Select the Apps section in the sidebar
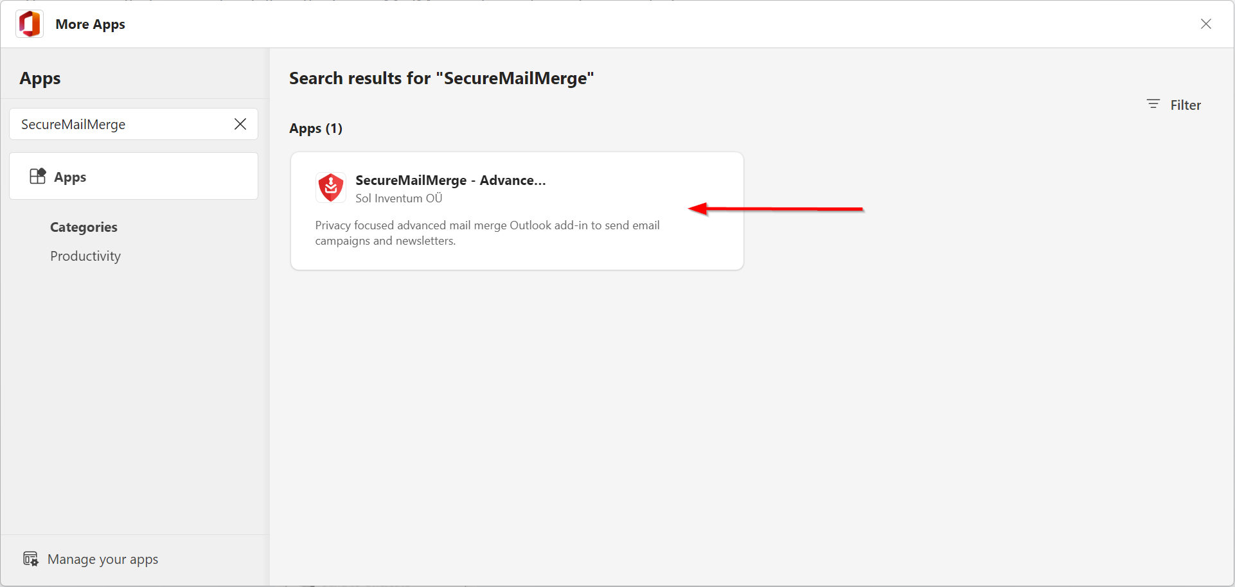Image resolution: width=1235 pixels, height=587 pixels. point(69,177)
